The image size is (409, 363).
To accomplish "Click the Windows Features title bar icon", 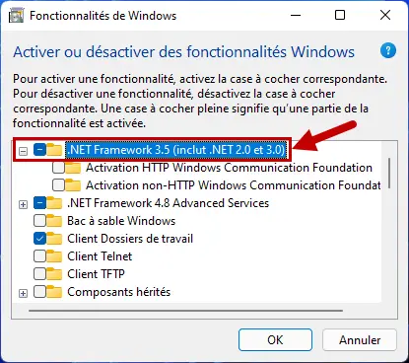I will (16, 15).
